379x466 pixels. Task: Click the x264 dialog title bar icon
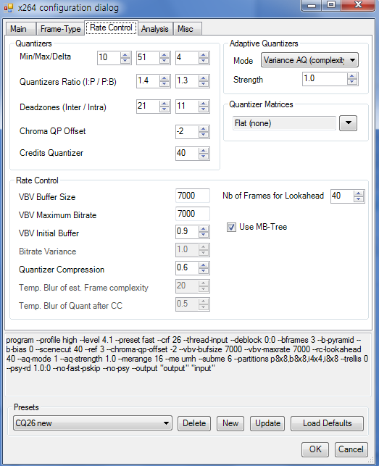click(x=9, y=8)
